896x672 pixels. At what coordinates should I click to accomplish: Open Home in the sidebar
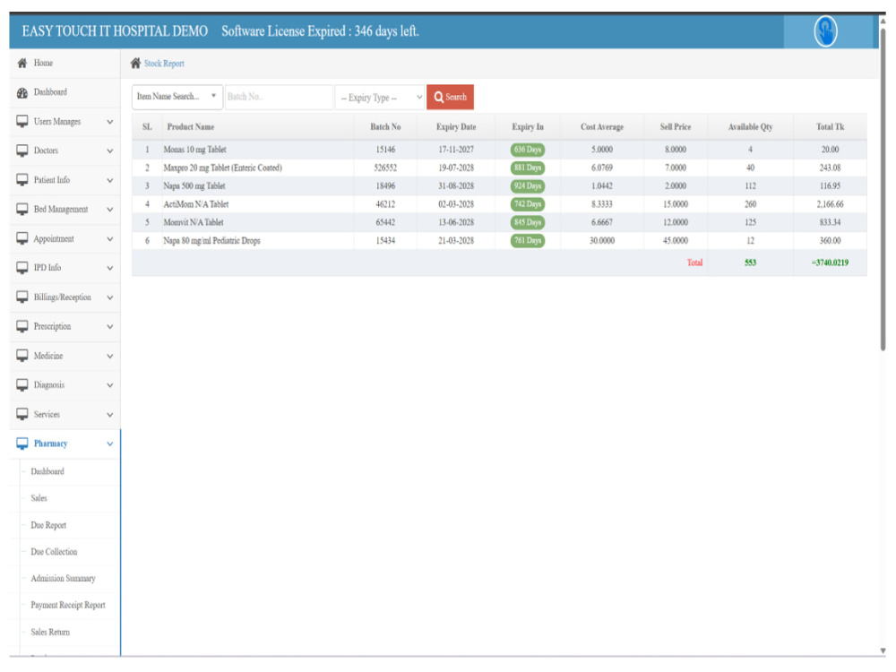tap(65, 63)
